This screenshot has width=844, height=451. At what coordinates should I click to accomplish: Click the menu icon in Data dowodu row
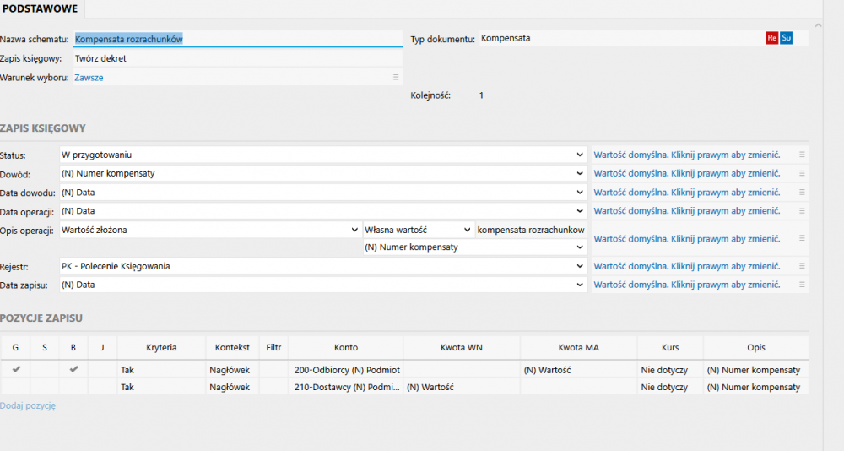pyautogui.click(x=802, y=193)
